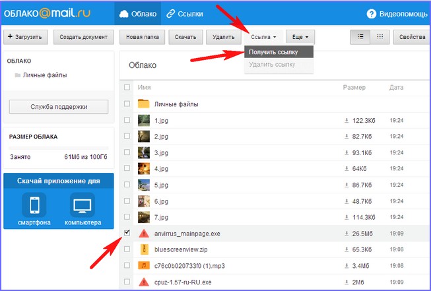
Task: Click download arrow for 1.jpg
Action: tap(347, 120)
